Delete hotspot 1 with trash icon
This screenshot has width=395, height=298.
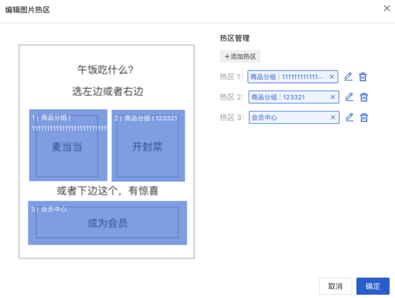pyautogui.click(x=363, y=77)
